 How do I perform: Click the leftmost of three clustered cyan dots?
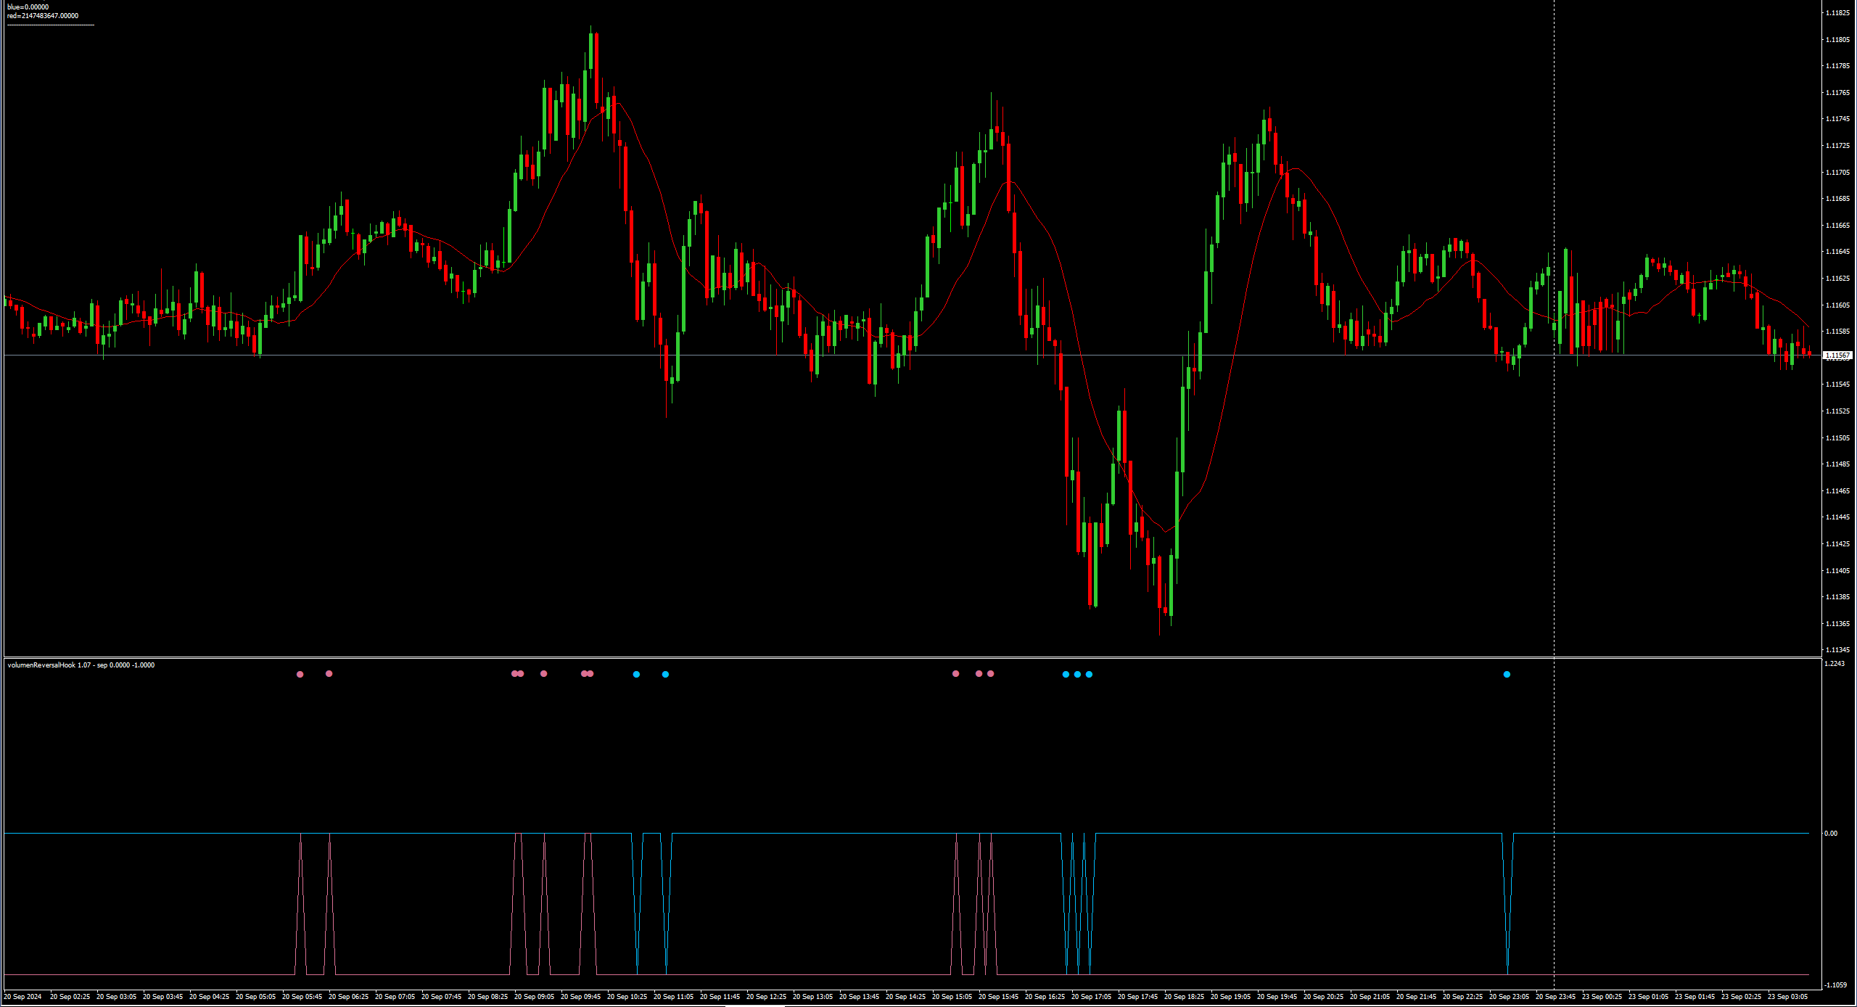(x=1066, y=675)
